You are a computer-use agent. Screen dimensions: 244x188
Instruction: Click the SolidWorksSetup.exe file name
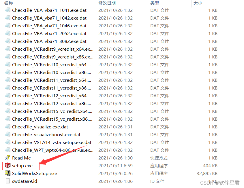coord(35,173)
